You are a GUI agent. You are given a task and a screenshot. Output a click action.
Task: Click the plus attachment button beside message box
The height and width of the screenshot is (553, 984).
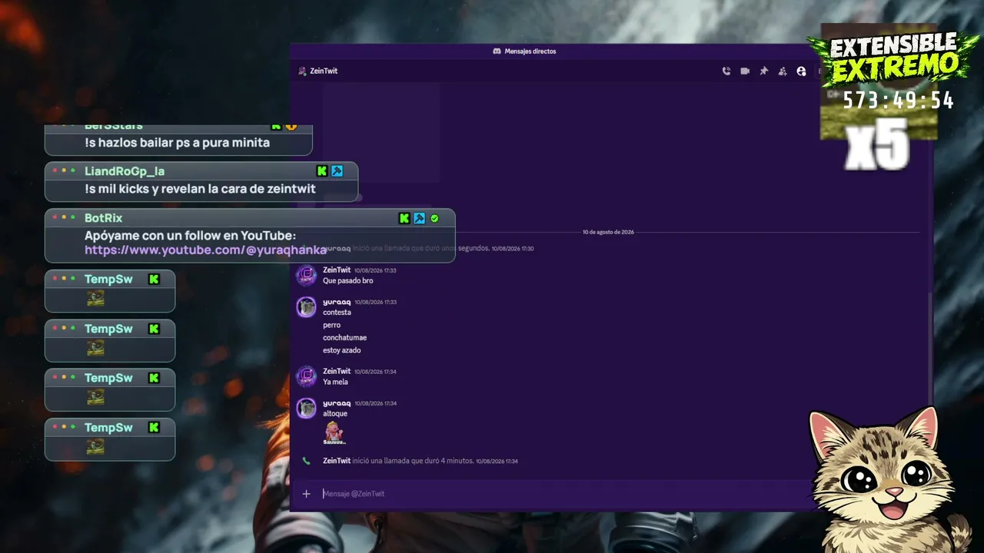click(306, 494)
